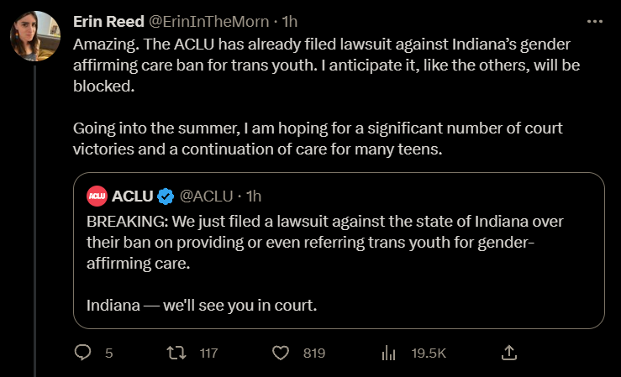
Task: Like the tweet with the heart icon
Action: (x=282, y=353)
